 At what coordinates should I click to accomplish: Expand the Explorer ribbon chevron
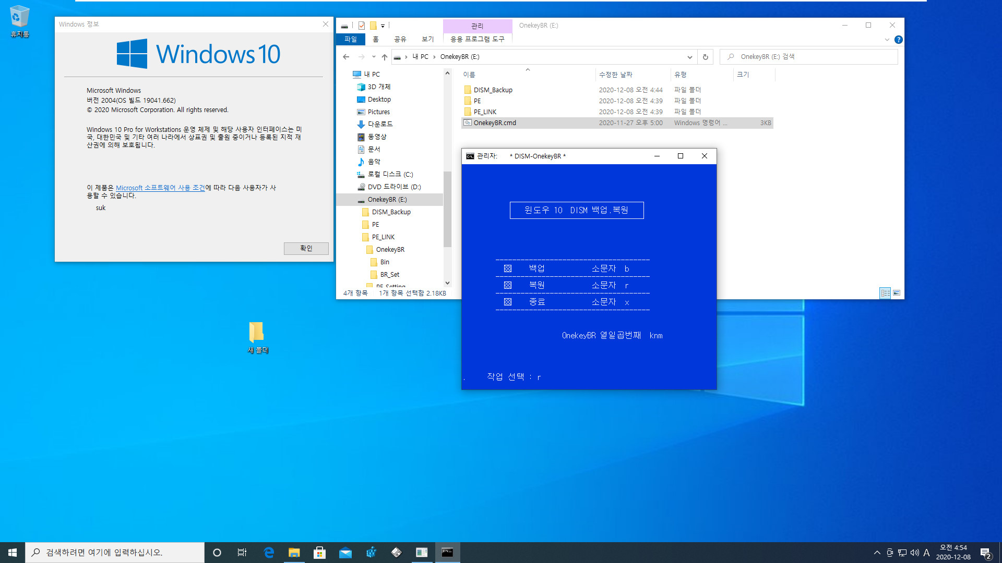887,40
